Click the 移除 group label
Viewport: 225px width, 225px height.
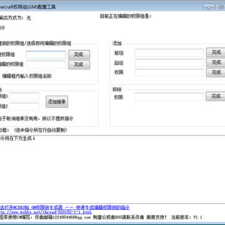tap(117, 89)
